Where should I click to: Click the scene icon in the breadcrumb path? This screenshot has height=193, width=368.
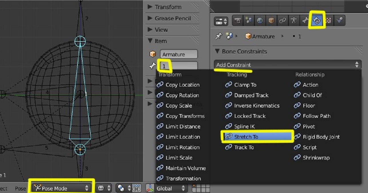coord(229,36)
